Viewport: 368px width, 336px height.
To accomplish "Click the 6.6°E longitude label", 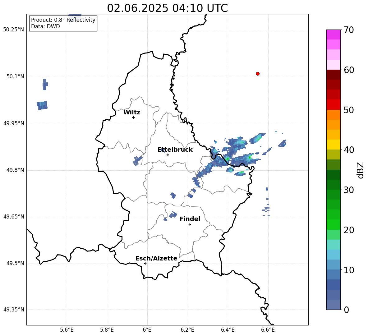I will (x=268, y=330).
